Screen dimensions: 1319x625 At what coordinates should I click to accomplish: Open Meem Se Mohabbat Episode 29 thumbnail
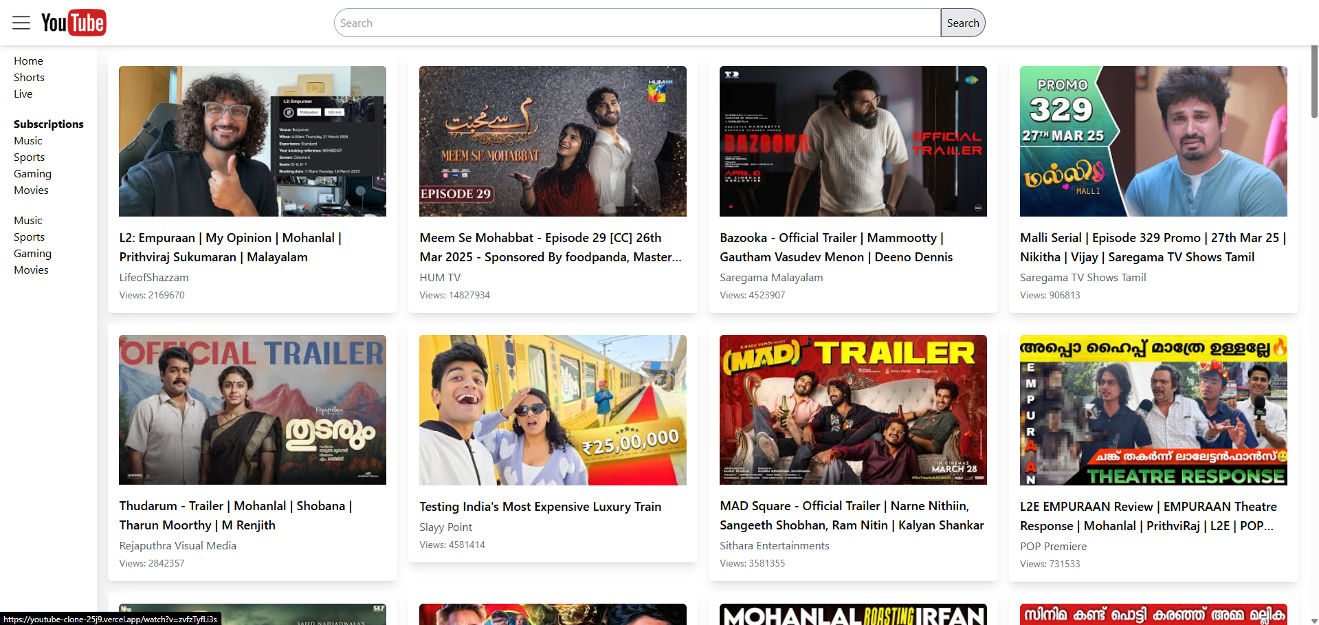[x=553, y=141]
